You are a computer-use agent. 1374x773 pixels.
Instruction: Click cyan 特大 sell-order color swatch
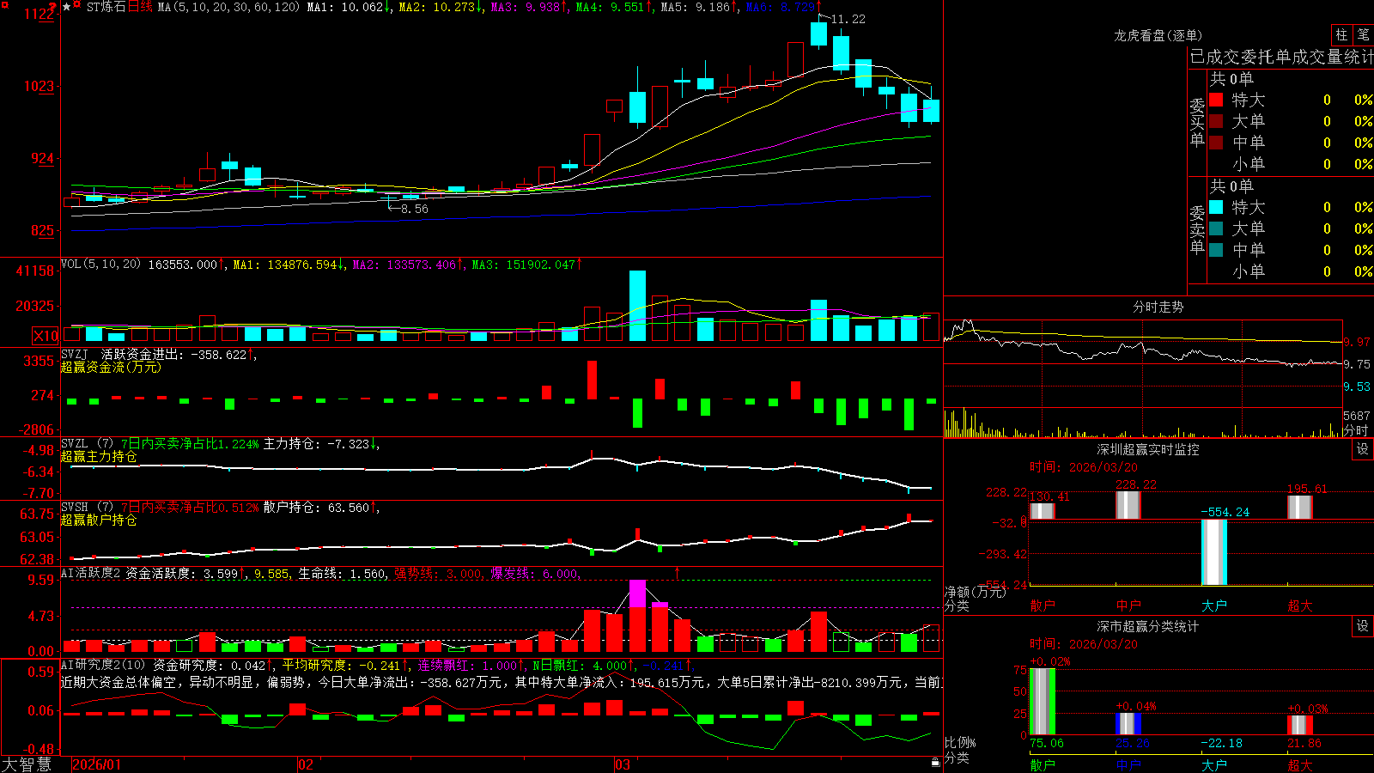[x=1216, y=207]
